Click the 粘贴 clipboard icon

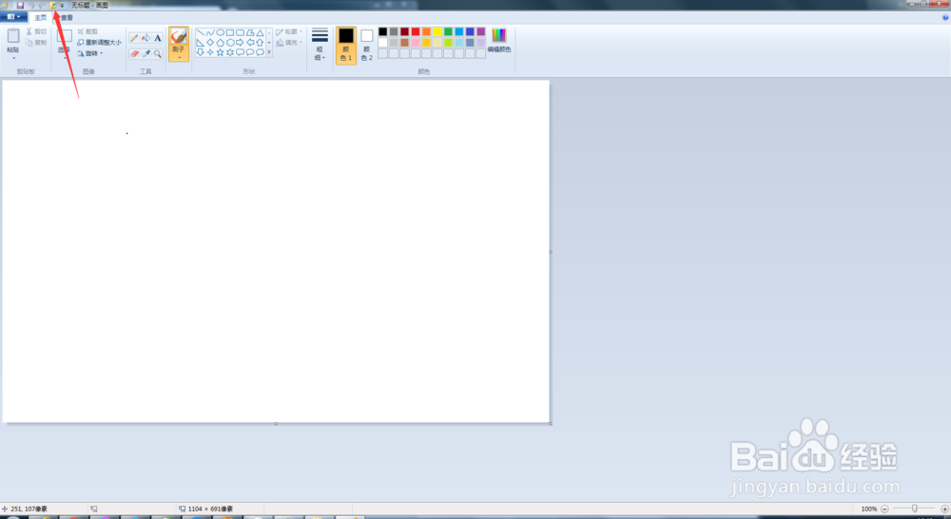(x=12, y=36)
